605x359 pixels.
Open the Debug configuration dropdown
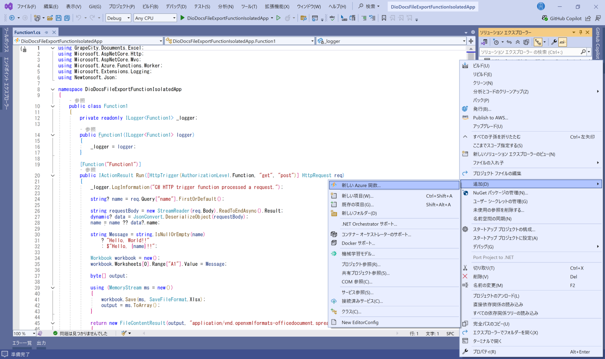pyautogui.click(x=118, y=18)
